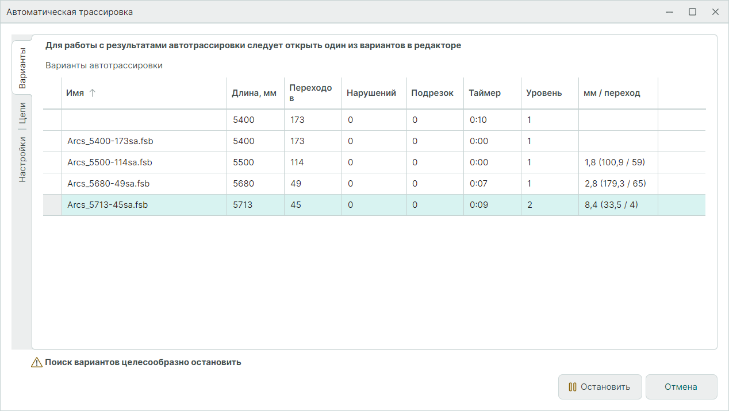Select the Варианты vertical tab

[22, 67]
